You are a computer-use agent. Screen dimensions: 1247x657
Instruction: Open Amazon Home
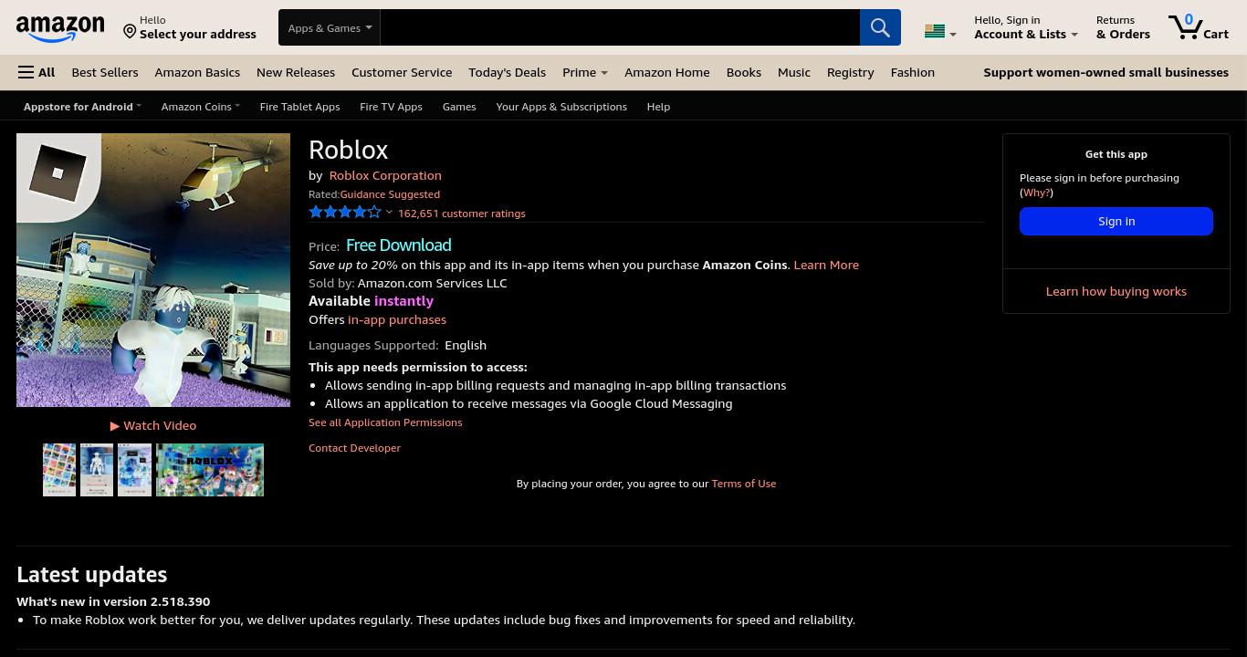[666, 72]
